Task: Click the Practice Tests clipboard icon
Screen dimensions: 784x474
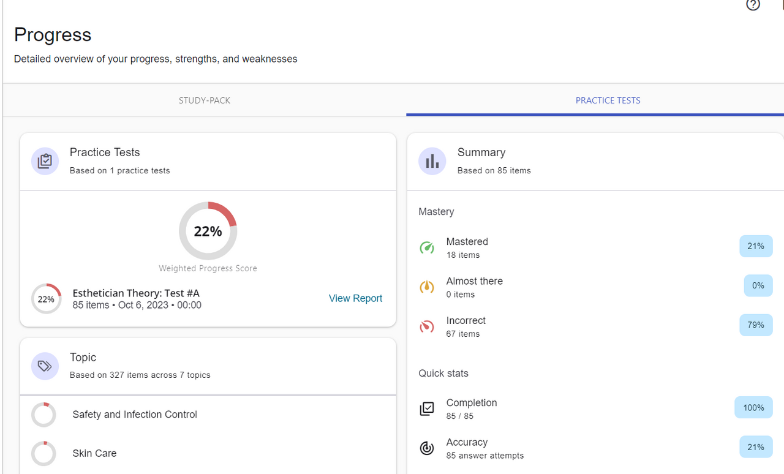Action: pyautogui.click(x=45, y=161)
